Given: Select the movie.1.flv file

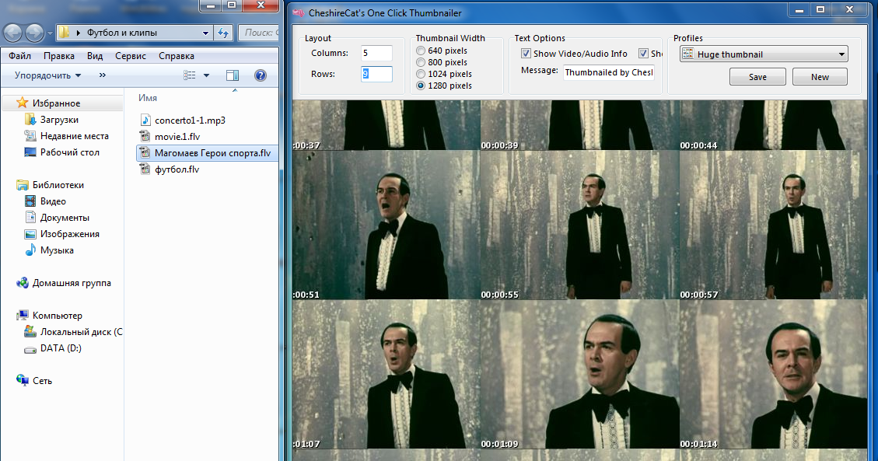Looking at the screenshot, I should [177, 137].
